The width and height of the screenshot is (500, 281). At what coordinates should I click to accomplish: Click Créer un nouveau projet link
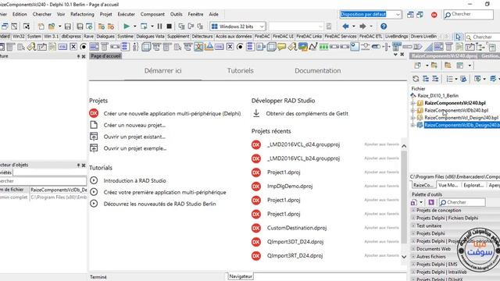click(x=134, y=125)
